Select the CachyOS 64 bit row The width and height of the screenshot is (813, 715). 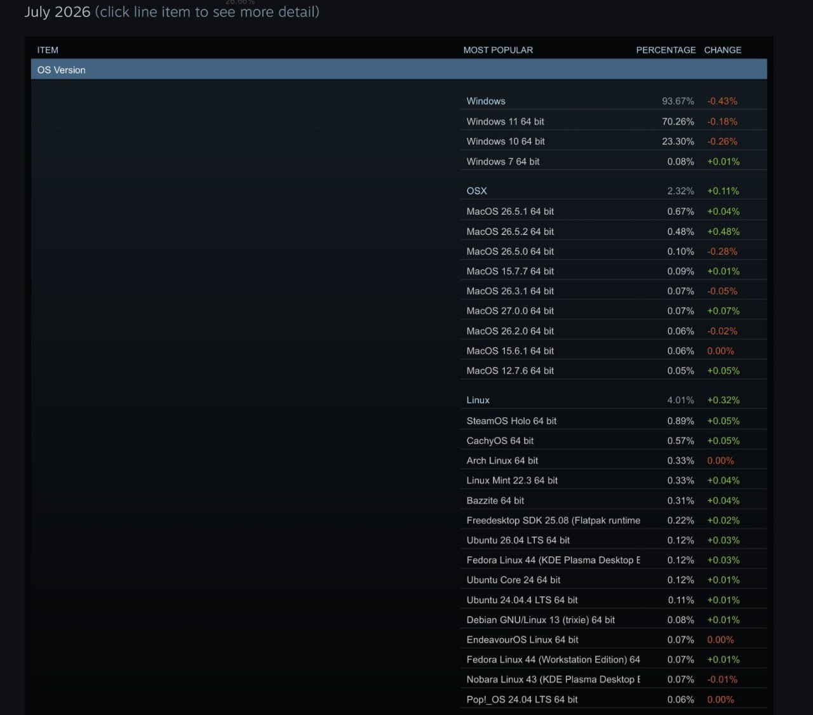click(x=614, y=440)
